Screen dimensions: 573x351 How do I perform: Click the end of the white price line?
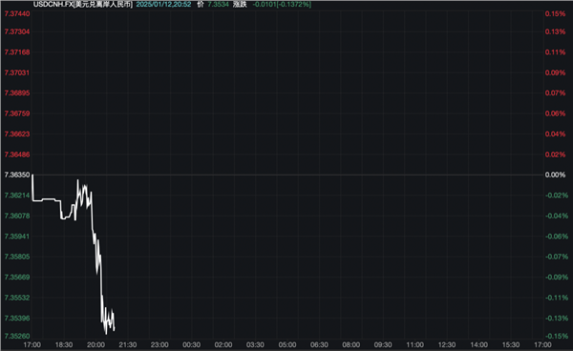[x=115, y=330]
